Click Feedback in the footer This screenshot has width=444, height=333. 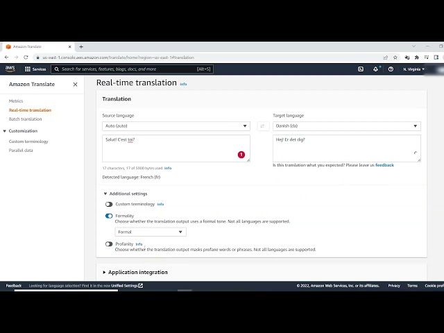coord(14,286)
